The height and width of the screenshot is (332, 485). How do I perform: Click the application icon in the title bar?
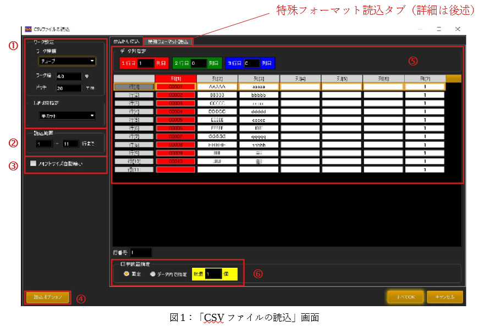(28, 29)
